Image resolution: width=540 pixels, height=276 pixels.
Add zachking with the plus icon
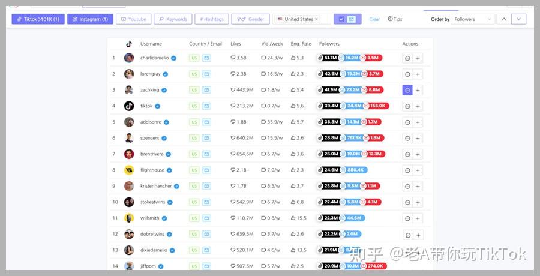418,90
